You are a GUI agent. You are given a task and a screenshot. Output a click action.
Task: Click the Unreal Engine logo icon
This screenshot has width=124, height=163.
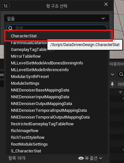point(6,6)
